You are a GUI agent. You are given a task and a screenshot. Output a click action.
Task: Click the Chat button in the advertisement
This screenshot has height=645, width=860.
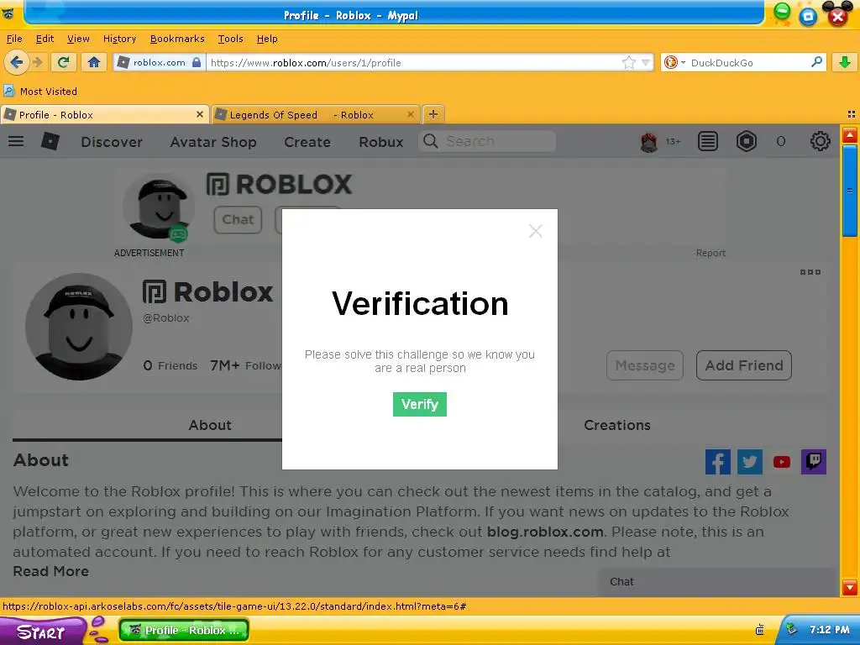click(x=238, y=219)
